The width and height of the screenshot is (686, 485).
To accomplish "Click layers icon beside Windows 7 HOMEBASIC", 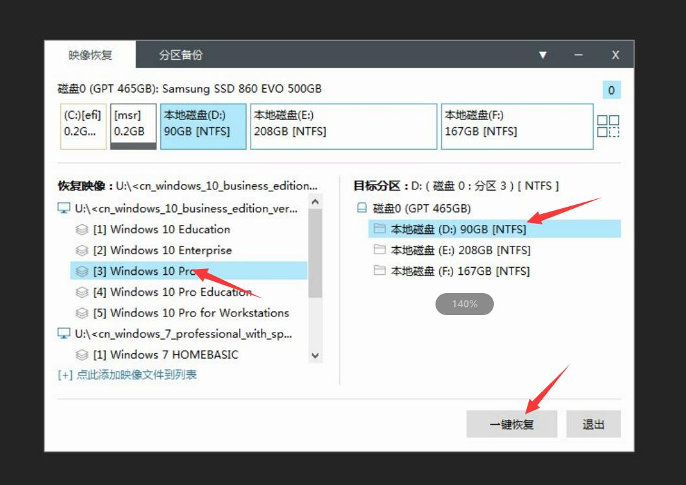I will (82, 355).
